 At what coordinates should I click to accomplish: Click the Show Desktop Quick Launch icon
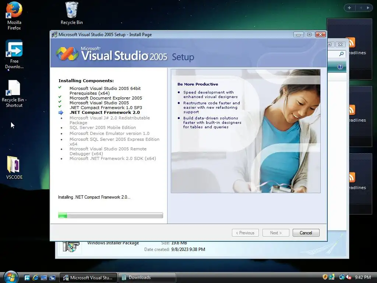point(44,278)
